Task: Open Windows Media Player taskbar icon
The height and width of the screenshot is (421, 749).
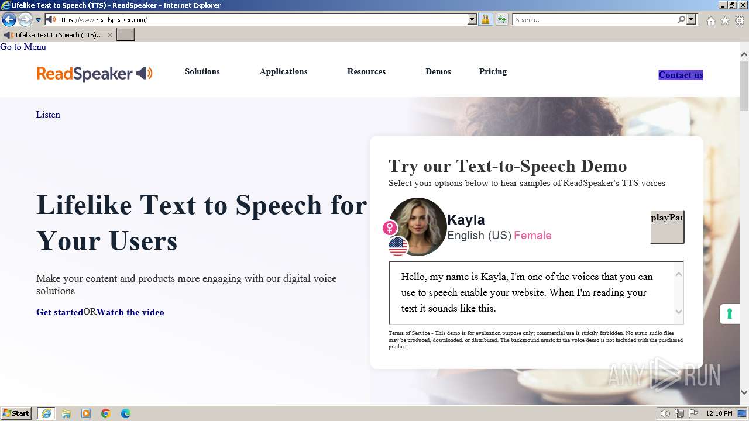Action: pos(86,413)
